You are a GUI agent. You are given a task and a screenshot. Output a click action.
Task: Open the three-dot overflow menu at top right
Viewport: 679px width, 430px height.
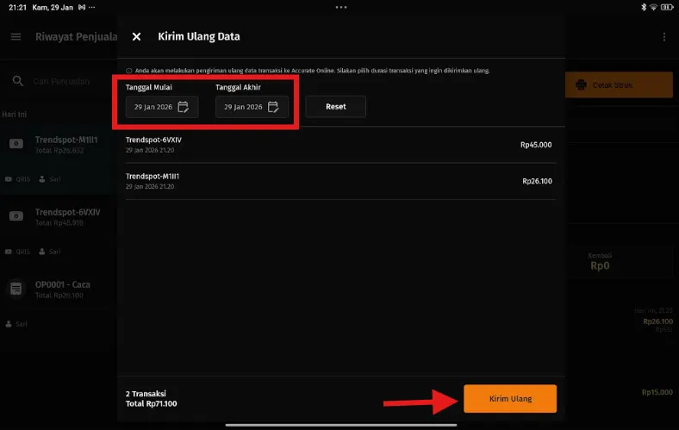click(x=663, y=37)
